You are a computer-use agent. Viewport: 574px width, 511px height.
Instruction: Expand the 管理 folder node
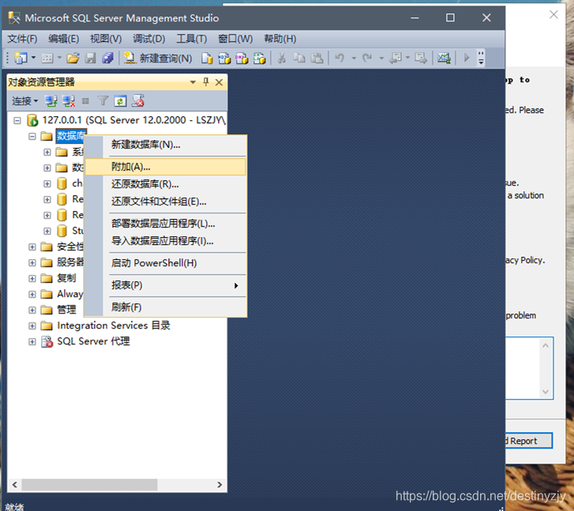coord(32,310)
